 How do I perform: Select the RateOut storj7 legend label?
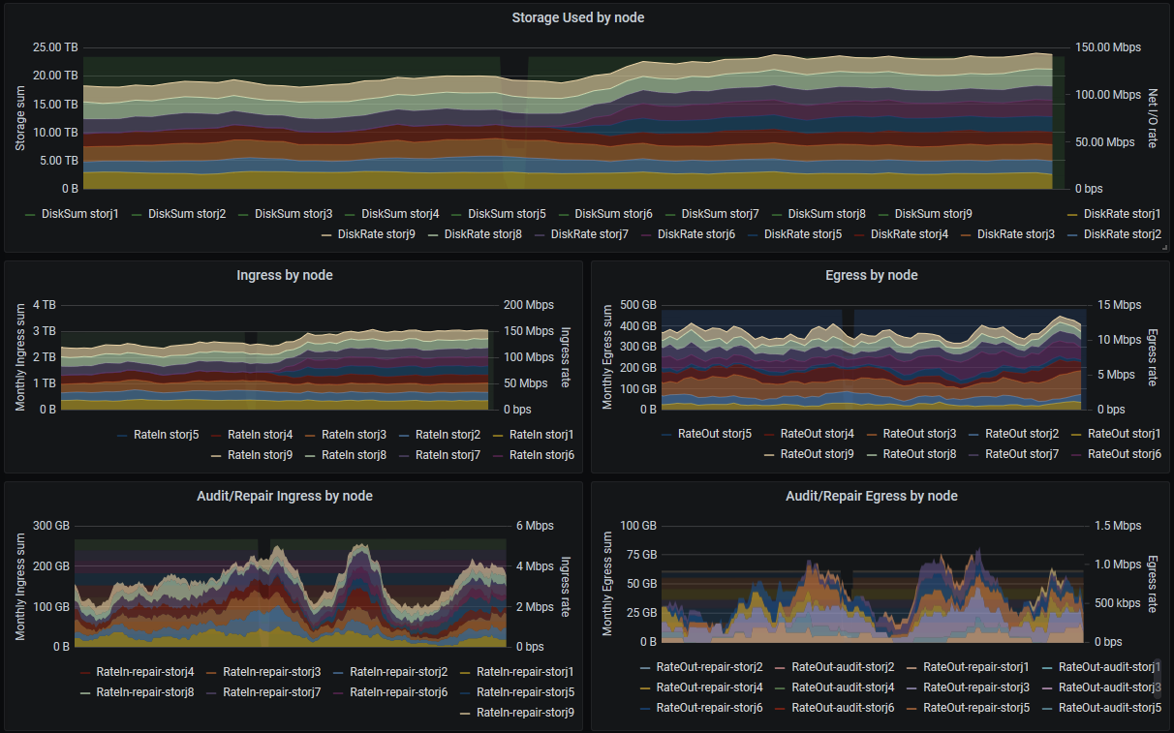tap(1021, 454)
